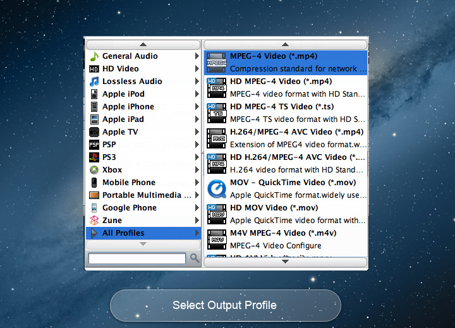Screen dimensions: 455x328
Task: Expand PSP submenu arrow
Action: [197, 145]
